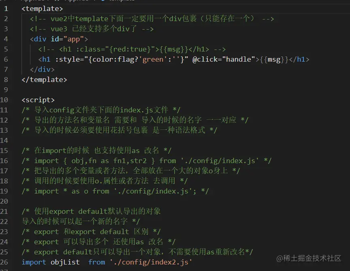Click line number 9 in the gutter
The height and width of the screenshot is (271, 350).
coord(6,90)
